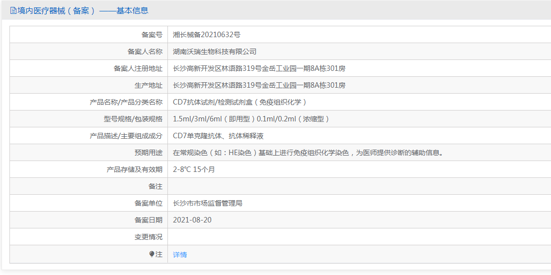
Task: Select address value in 生产地址 row
Action: (259, 85)
